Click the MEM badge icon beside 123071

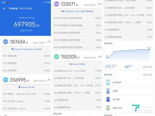[56, 4]
